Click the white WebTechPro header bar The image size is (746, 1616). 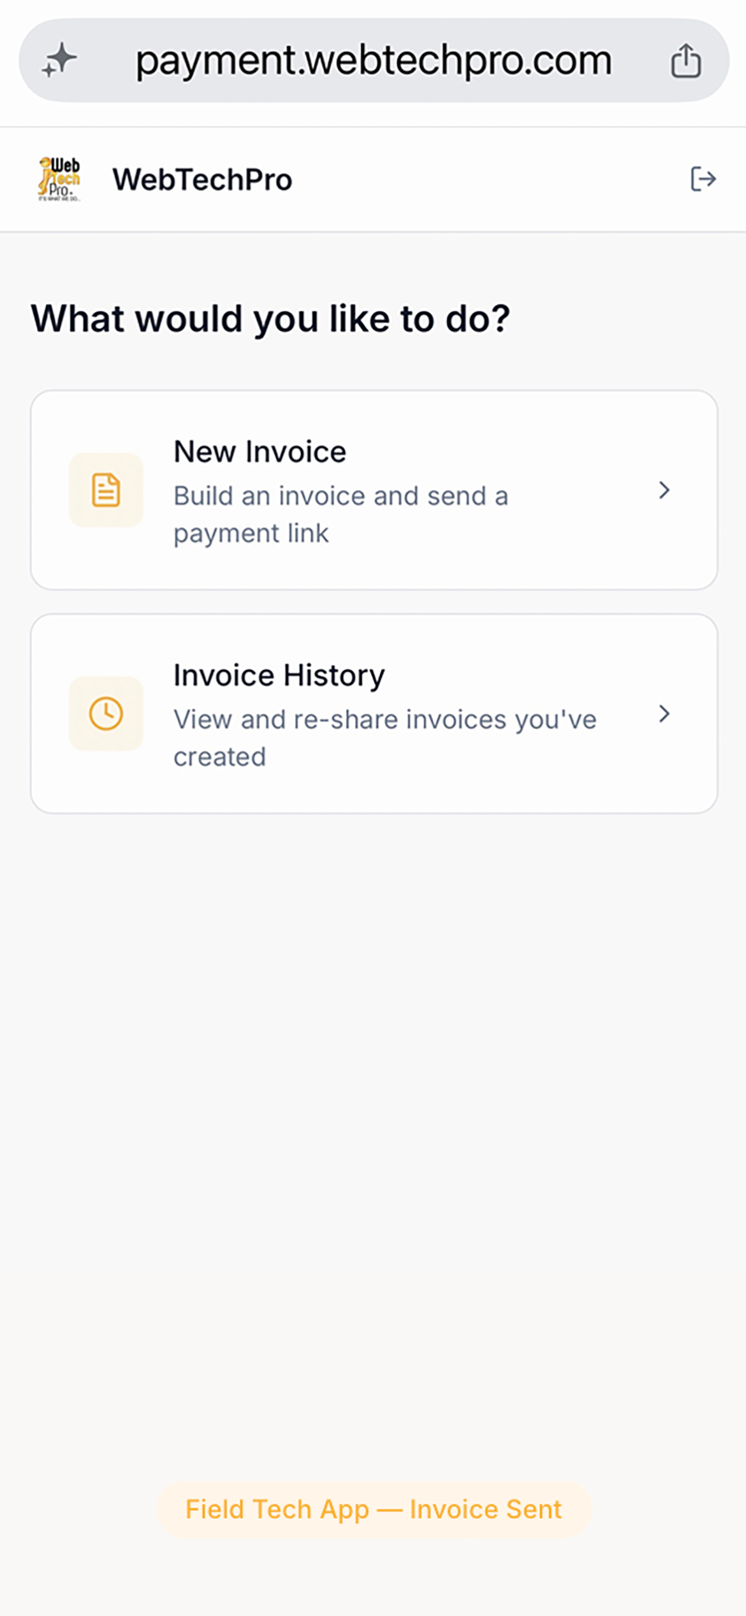[x=373, y=179]
